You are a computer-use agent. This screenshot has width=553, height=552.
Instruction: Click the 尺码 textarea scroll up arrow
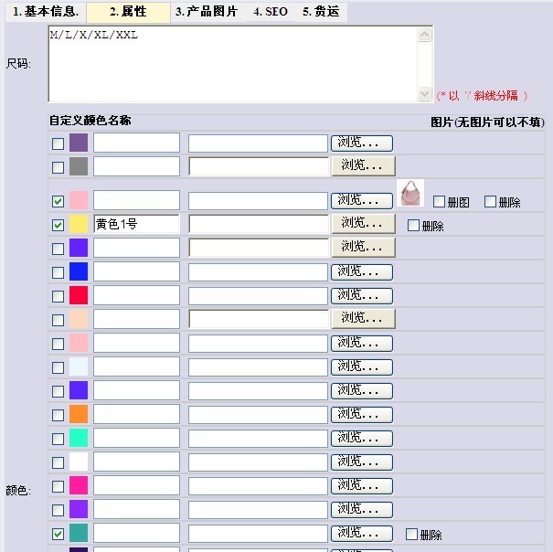click(425, 35)
